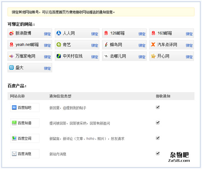The width and height of the screenshot is (202, 170).
Task: Click the 百度知道 green question icon
Action: (x=14, y=123)
